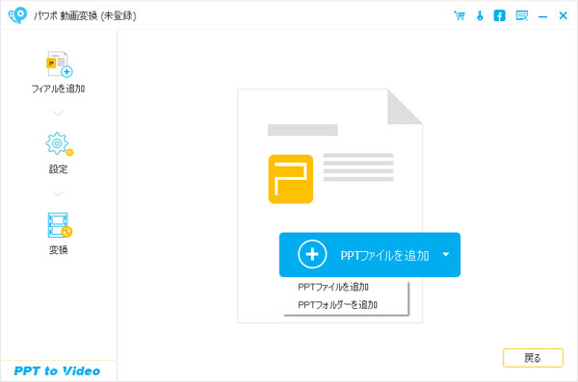Open the 設定 gear step icon
578x382 pixels.
coord(59,144)
